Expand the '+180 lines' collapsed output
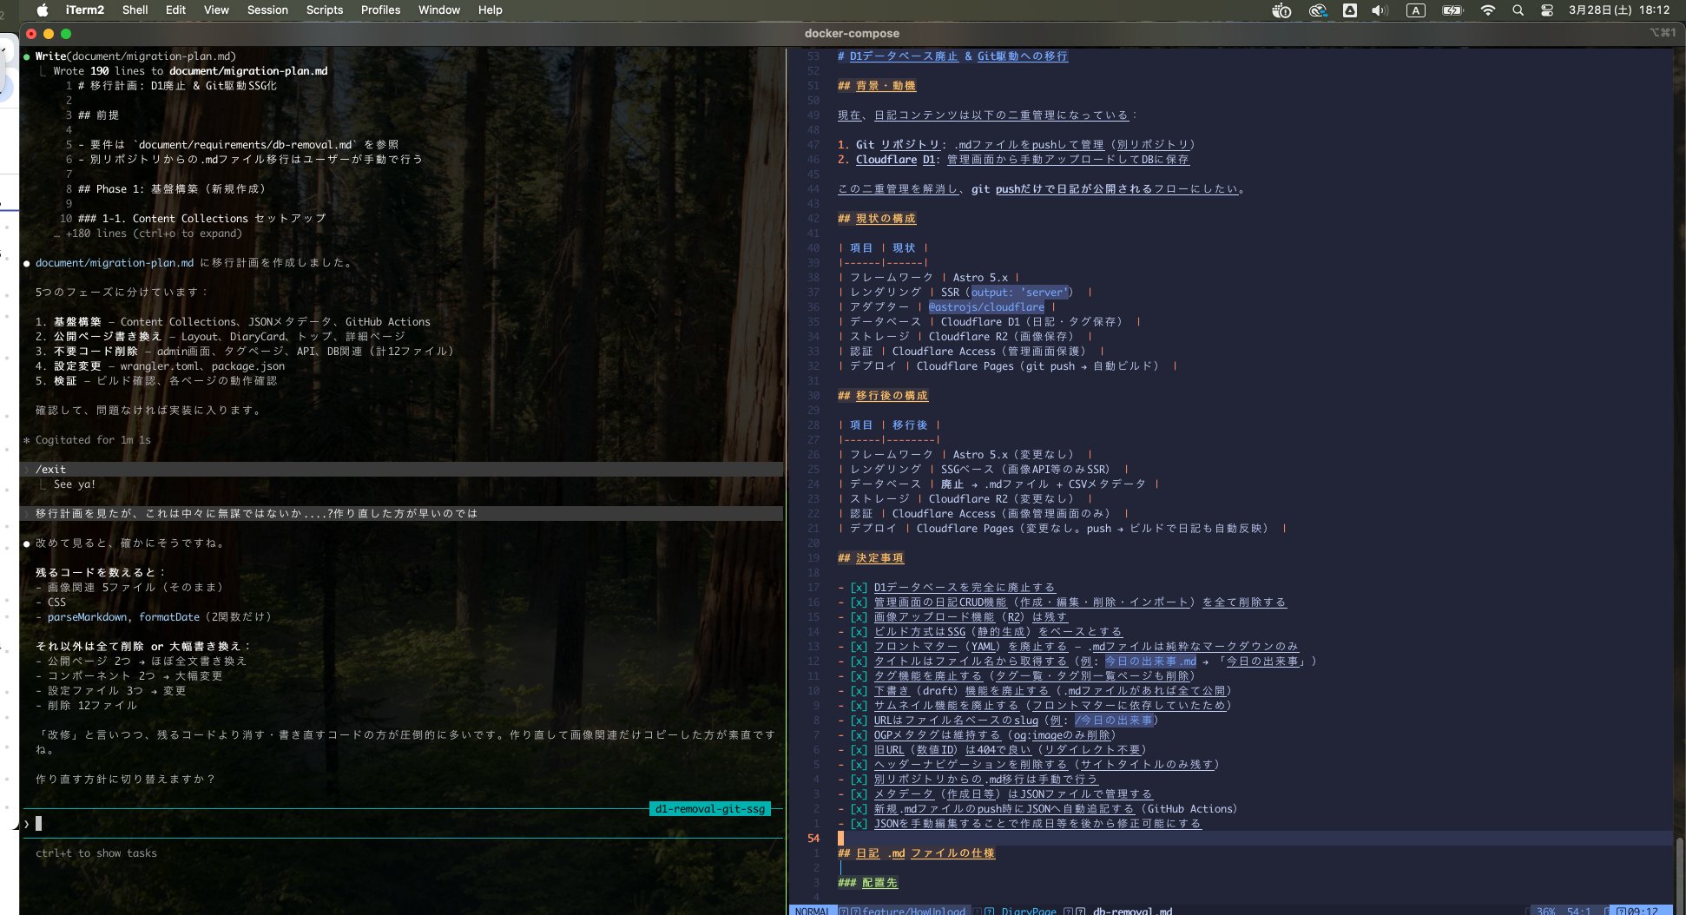This screenshot has height=915, width=1686. pos(154,234)
